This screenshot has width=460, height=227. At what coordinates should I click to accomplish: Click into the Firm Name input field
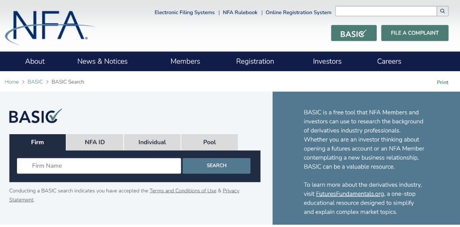click(99, 166)
